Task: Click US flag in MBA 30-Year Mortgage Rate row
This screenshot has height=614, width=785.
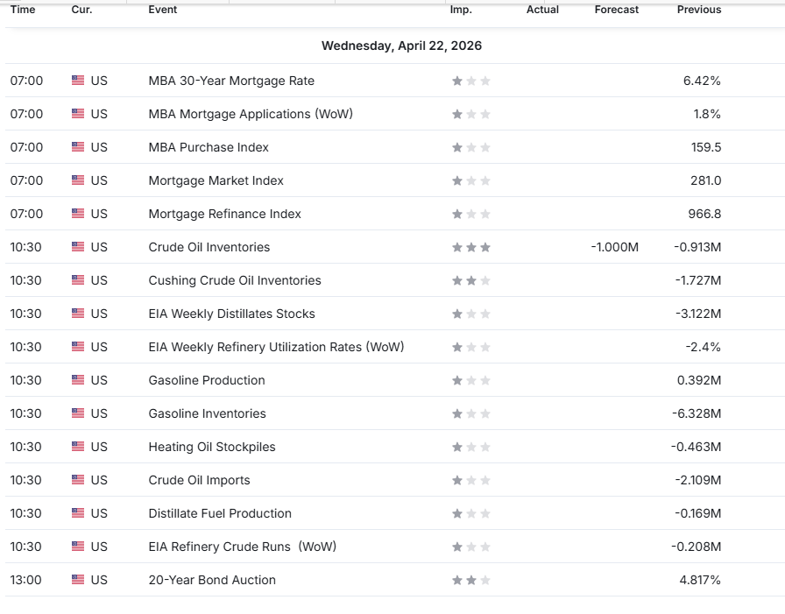Action: pyautogui.click(x=78, y=80)
